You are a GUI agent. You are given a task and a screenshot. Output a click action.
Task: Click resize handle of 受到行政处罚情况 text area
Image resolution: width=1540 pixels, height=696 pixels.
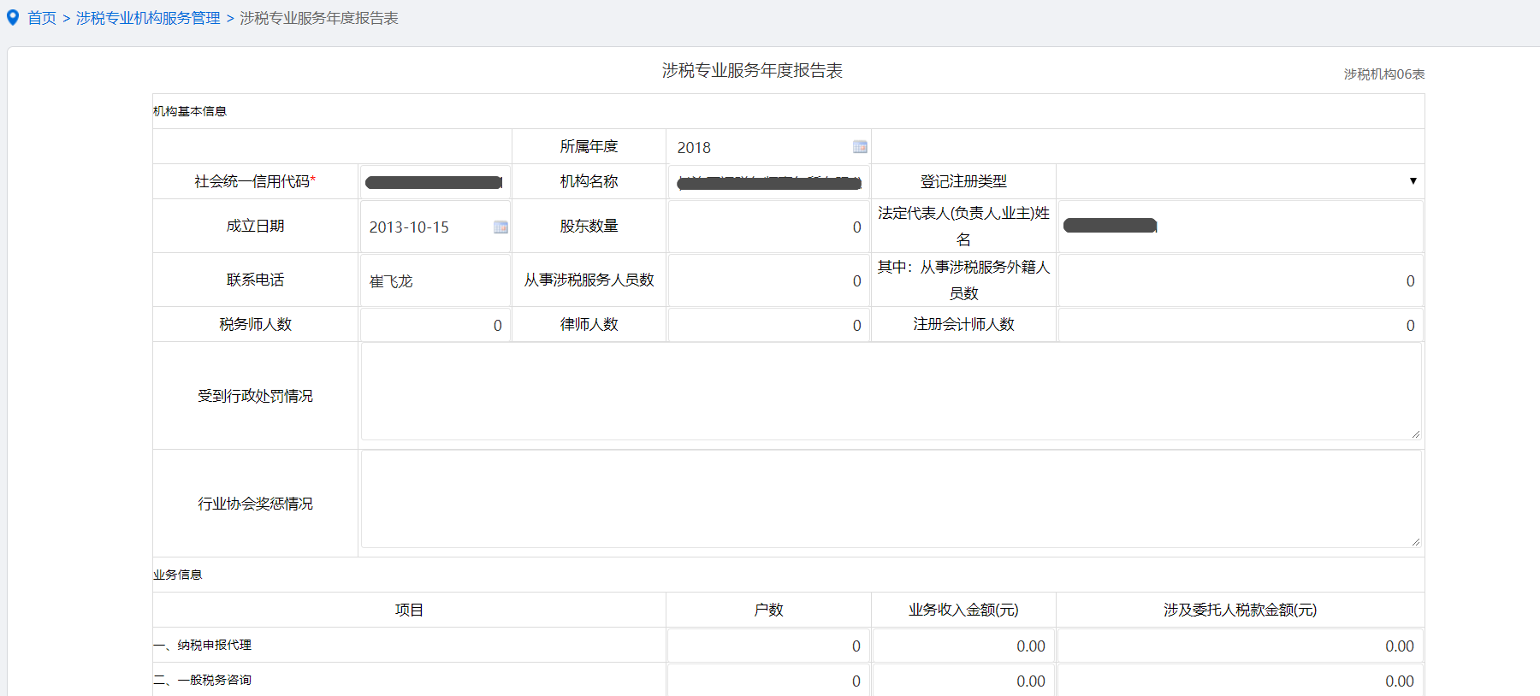tap(1416, 434)
